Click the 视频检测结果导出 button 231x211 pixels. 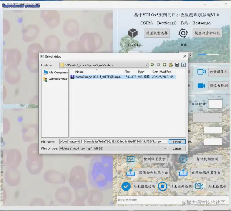[206, 173]
